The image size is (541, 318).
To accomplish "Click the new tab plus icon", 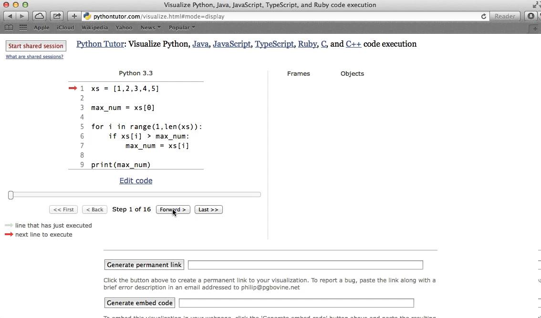I will [x=535, y=29].
